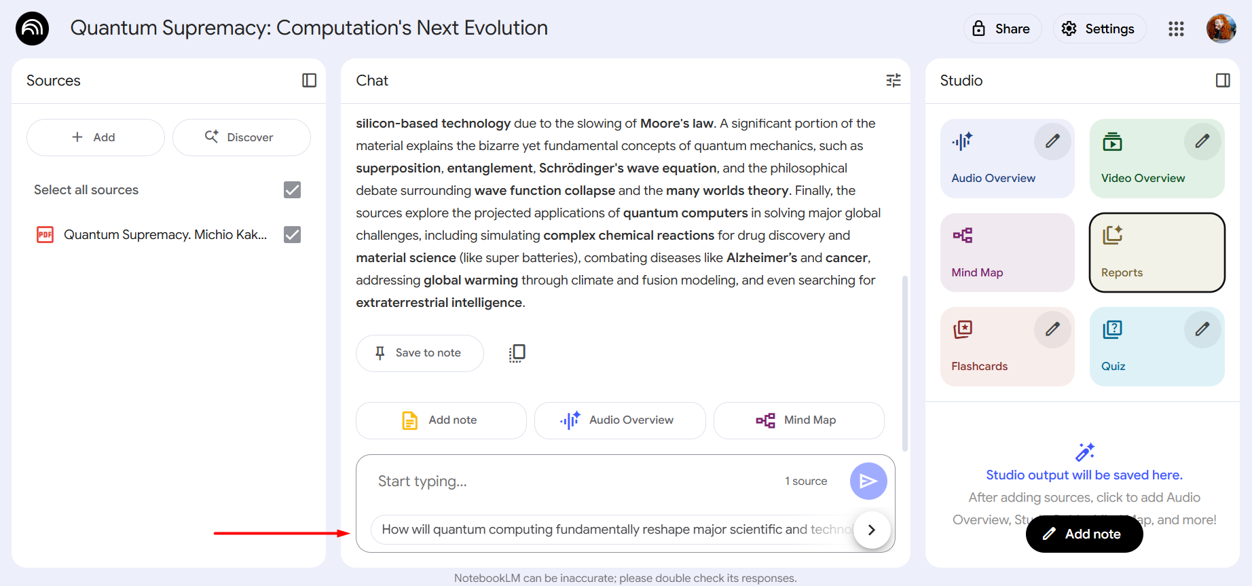The image size is (1252, 586).
Task: Edit Audio Overview customization pencil
Action: [1052, 141]
